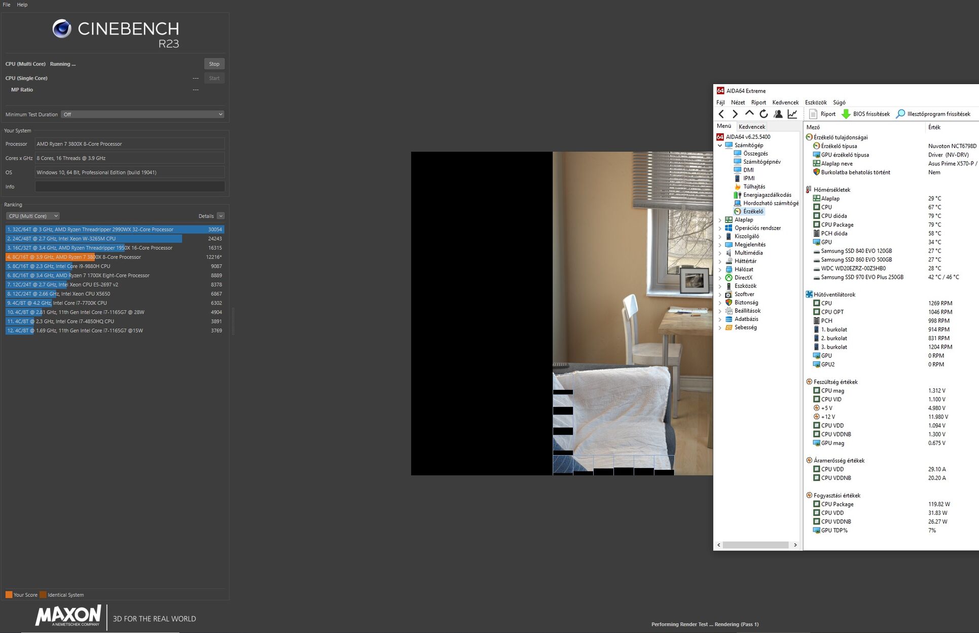
Task: Collapse the Számítógép tree node
Action: [720, 145]
